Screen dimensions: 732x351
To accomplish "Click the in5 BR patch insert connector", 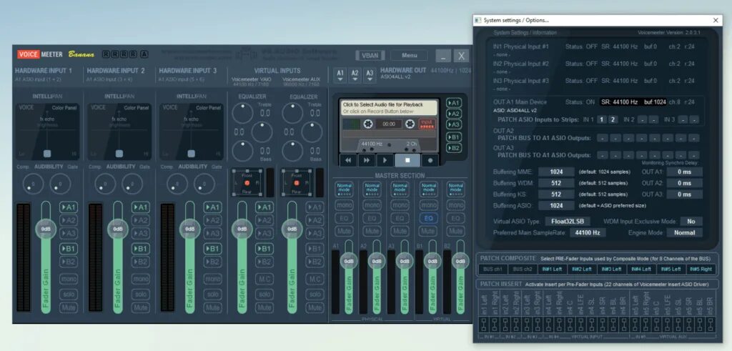I will point(711,323).
